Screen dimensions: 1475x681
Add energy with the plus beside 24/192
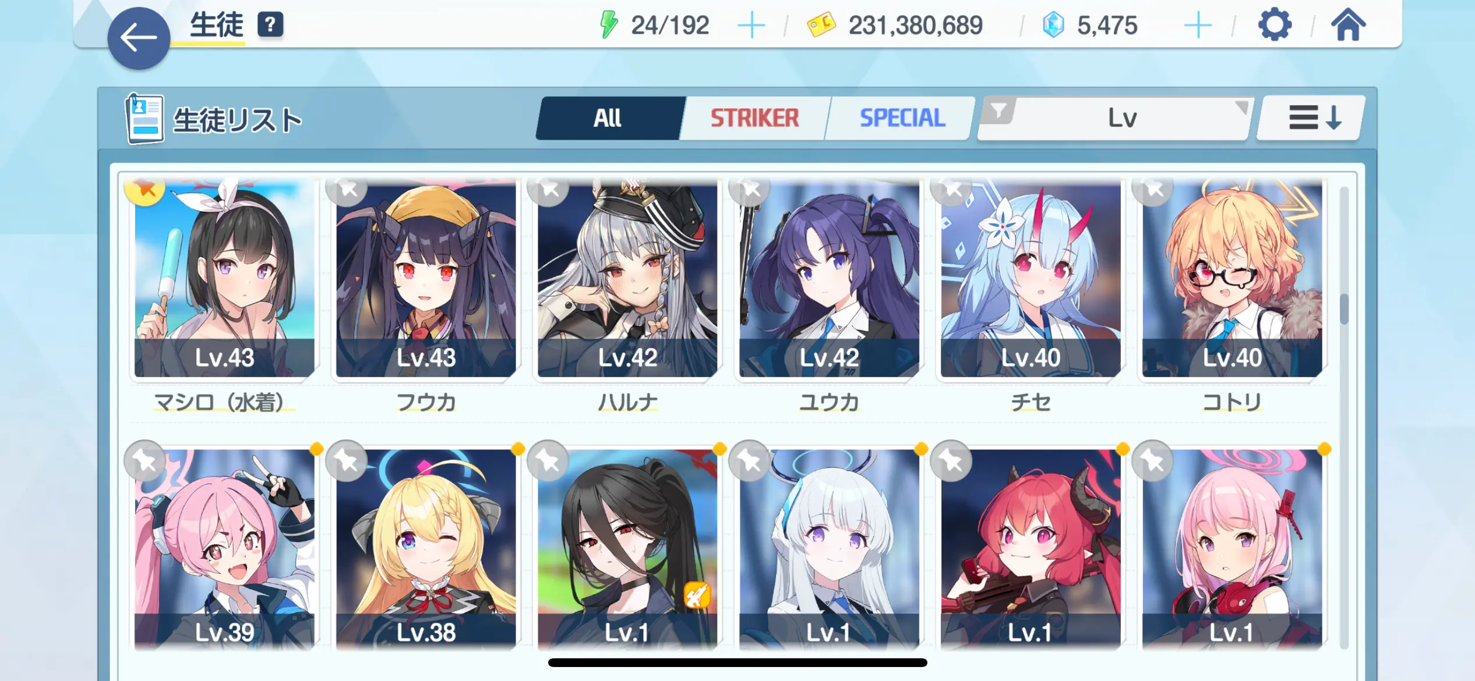click(x=751, y=26)
